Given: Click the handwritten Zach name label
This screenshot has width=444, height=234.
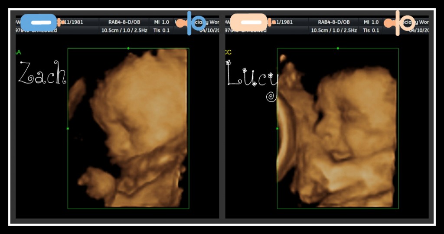Looking at the screenshot, I should coord(42,74).
